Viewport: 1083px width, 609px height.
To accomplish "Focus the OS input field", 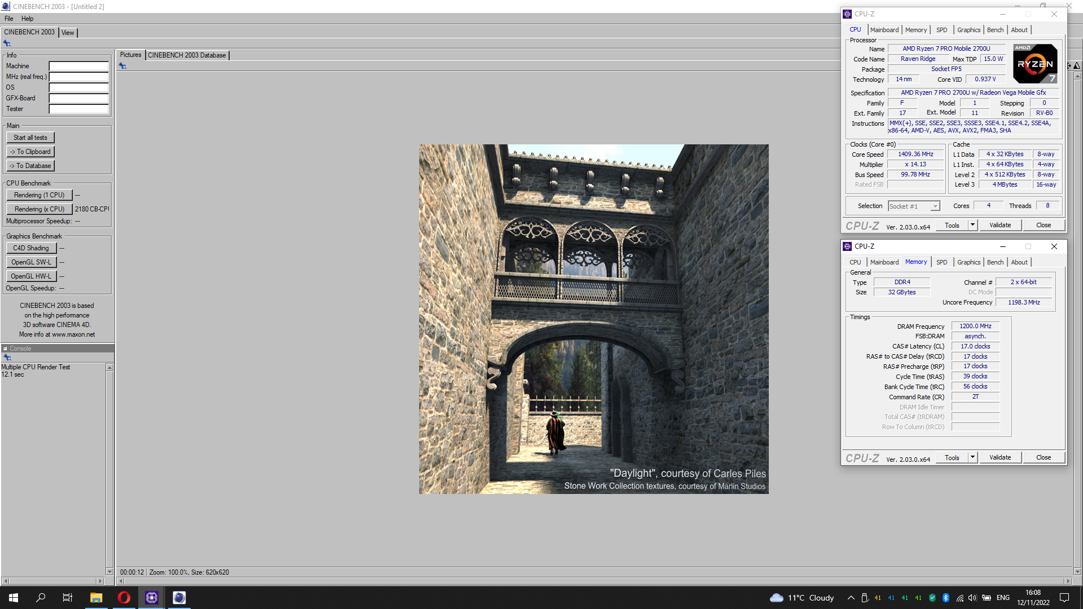I will pos(78,87).
